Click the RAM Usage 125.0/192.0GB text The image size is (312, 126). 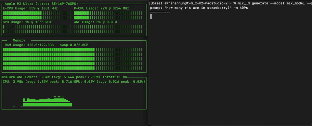point(46,45)
